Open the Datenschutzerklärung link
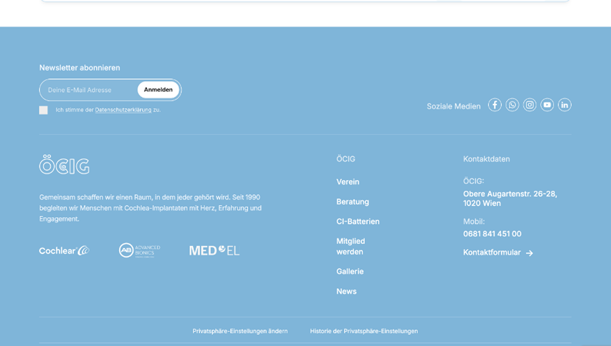 pos(123,110)
